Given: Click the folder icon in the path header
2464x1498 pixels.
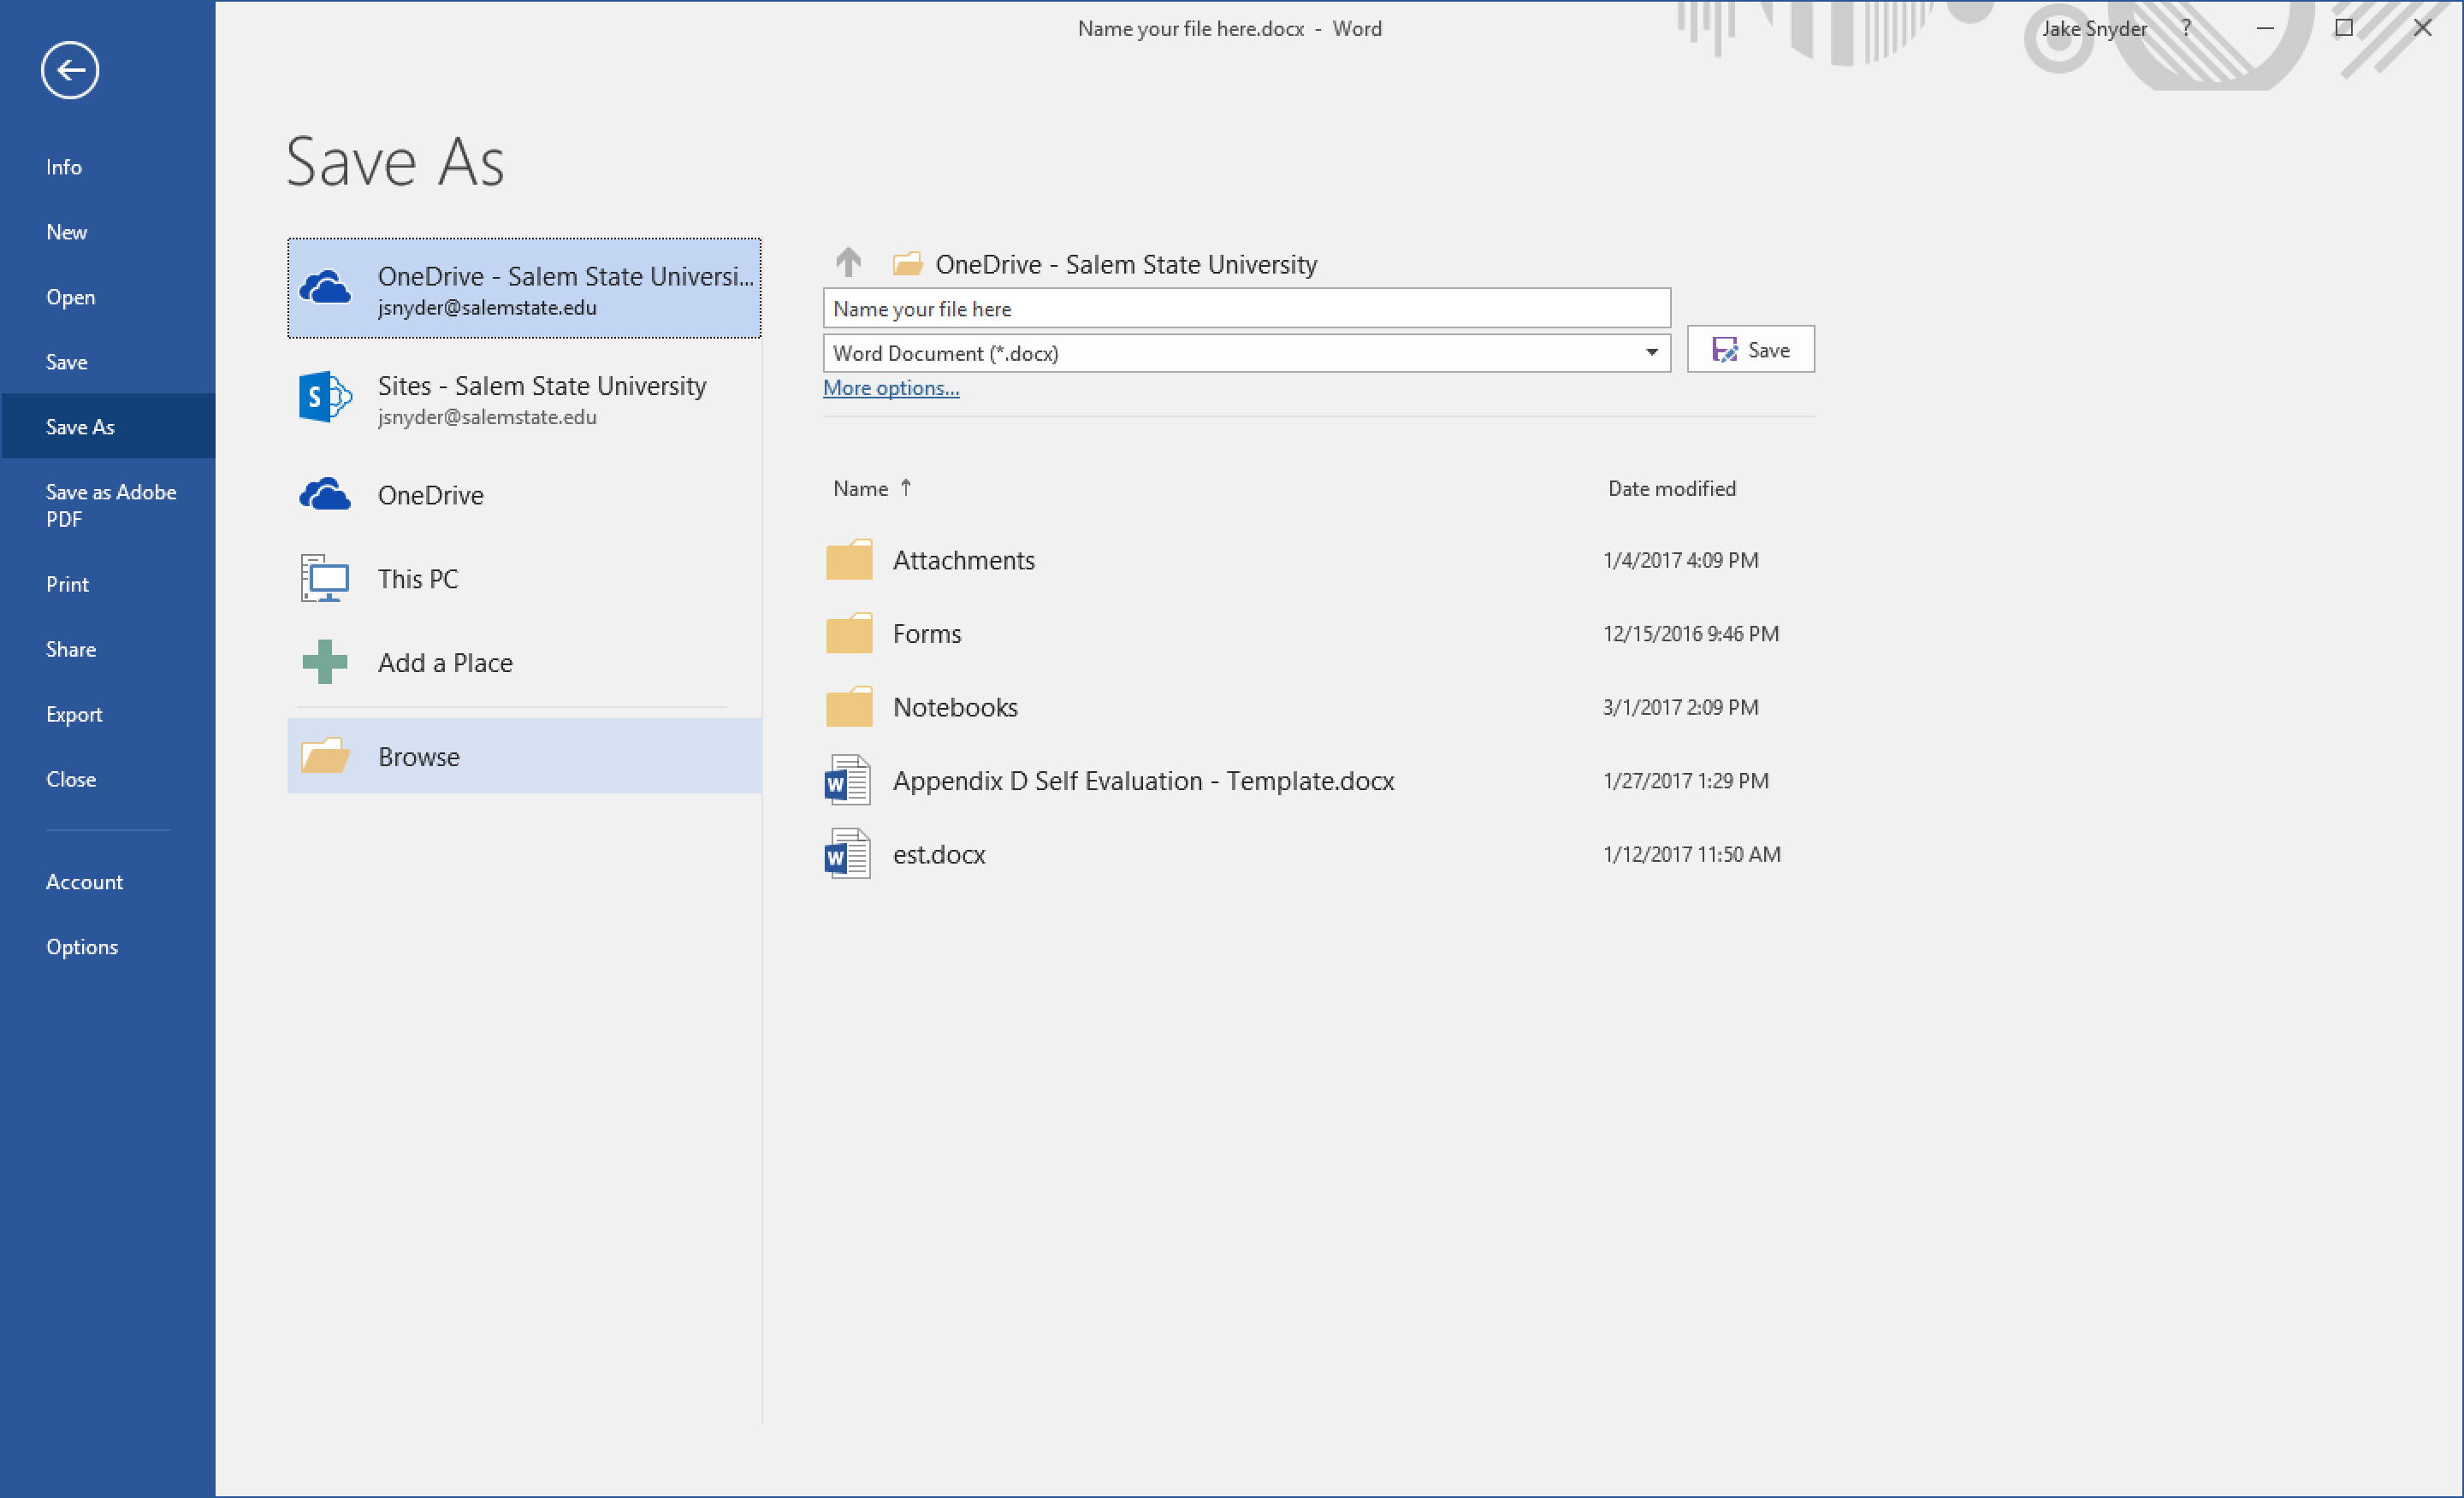Looking at the screenshot, I should tap(908, 264).
